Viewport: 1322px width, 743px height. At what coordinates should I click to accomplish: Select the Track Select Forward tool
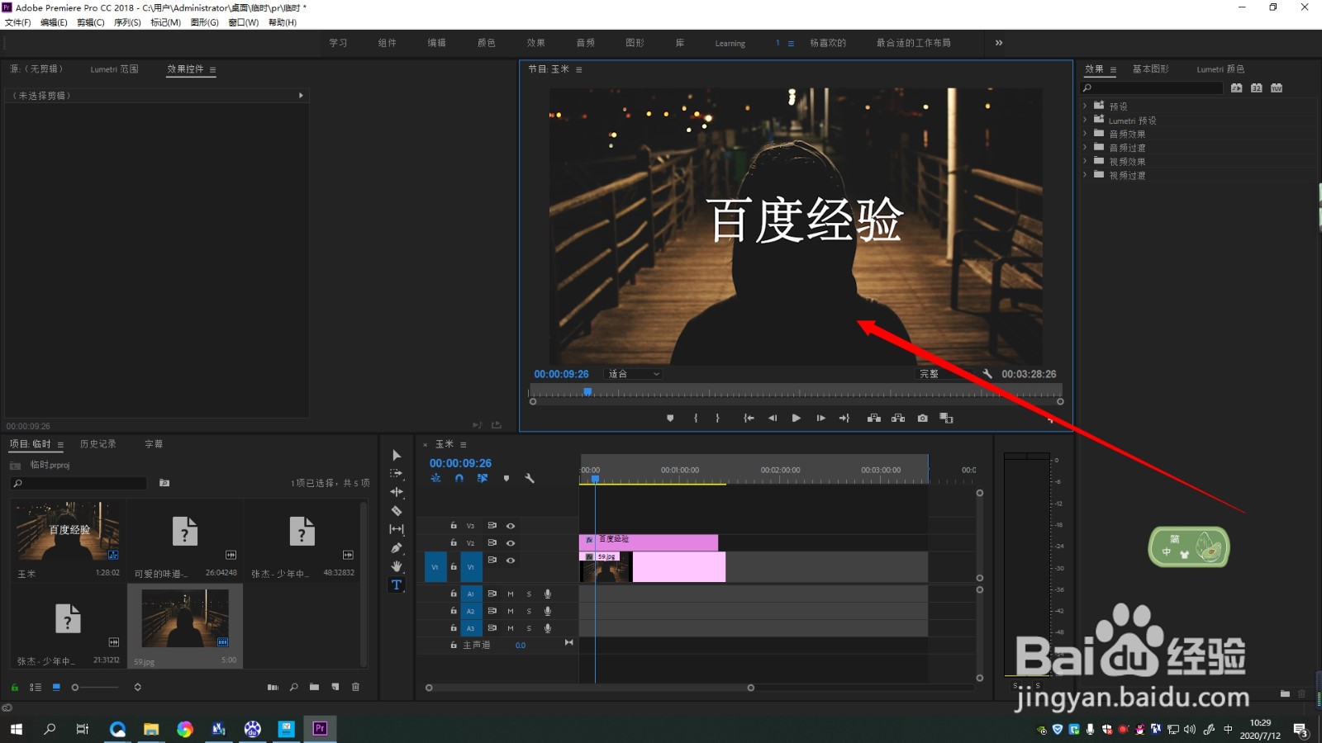pyautogui.click(x=397, y=473)
